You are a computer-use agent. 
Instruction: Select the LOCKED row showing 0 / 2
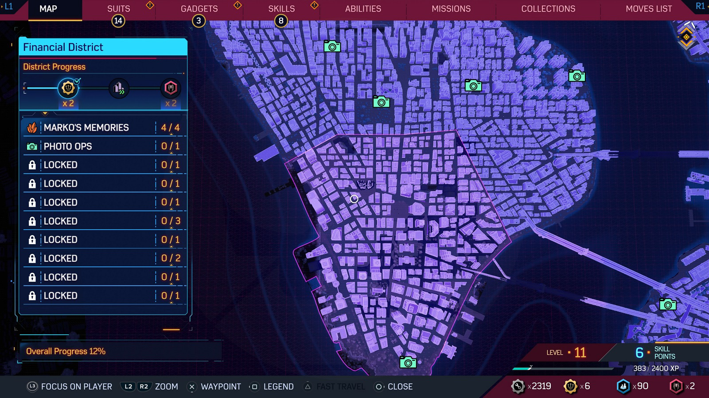click(105, 258)
